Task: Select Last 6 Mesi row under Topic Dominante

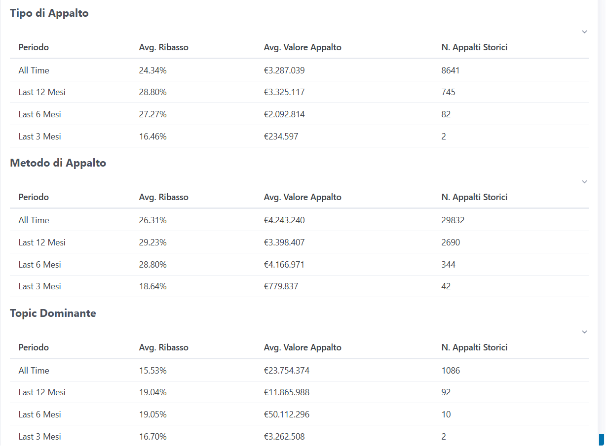Action: click(40, 414)
